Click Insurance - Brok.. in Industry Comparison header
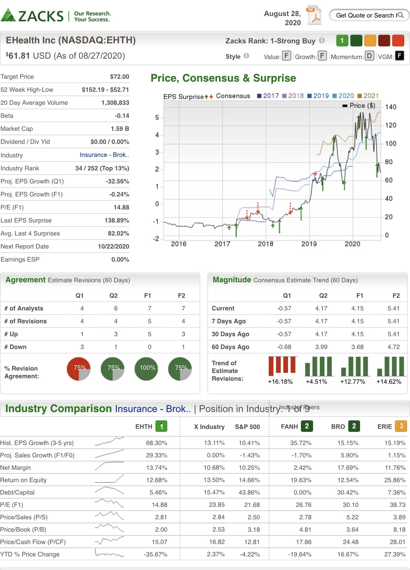Screen dimensions: 410x570 click(x=153, y=409)
